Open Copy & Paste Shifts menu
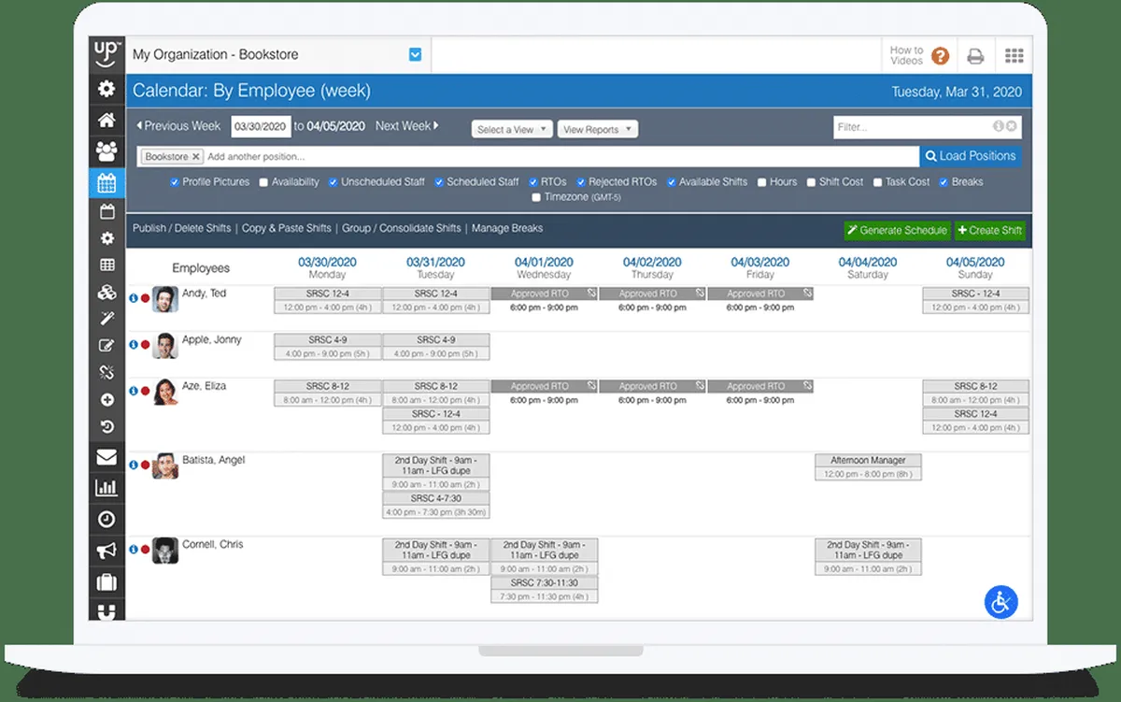1121x702 pixels. pos(286,228)
